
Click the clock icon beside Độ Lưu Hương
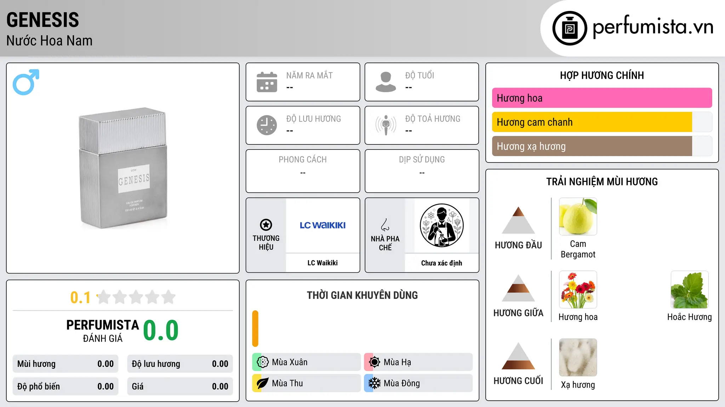click(x=267, y=125)
